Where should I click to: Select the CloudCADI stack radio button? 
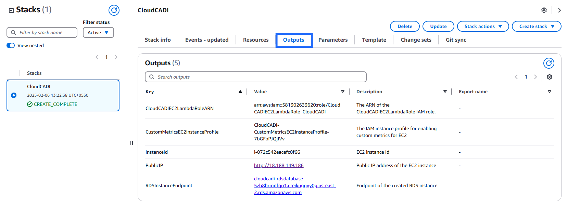14,95
